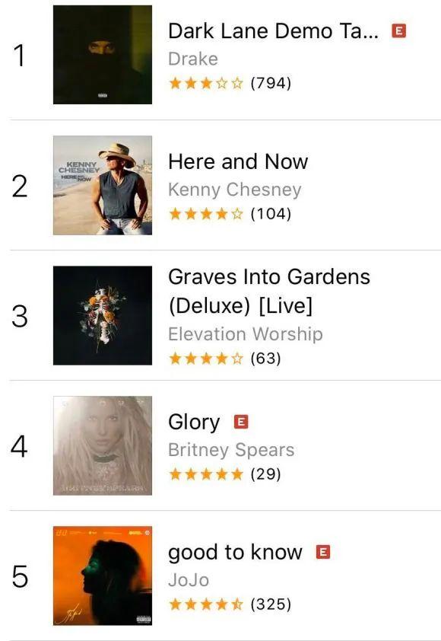Open the Here and Now title

point(238,161)
